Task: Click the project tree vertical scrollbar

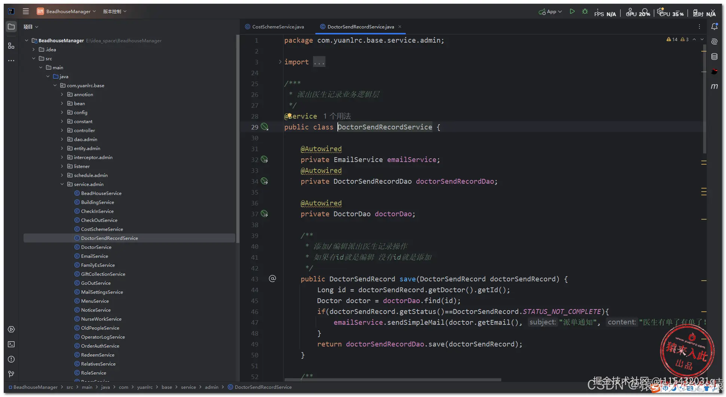Action: pyautogui.click(x=238, y=138)
